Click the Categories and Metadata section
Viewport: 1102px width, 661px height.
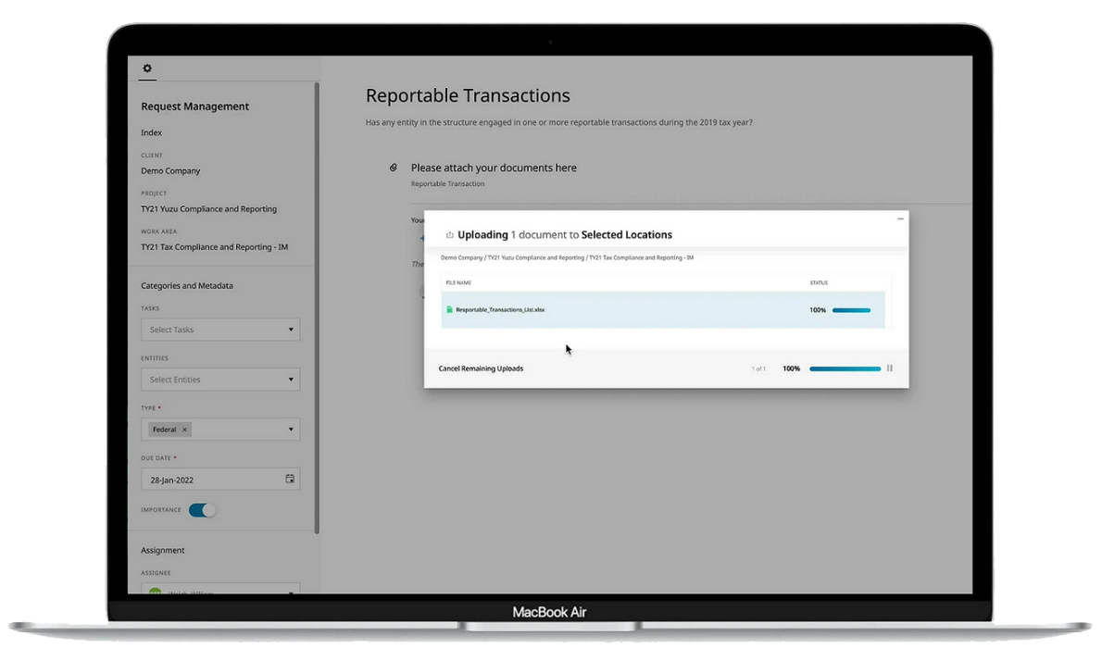187,286
